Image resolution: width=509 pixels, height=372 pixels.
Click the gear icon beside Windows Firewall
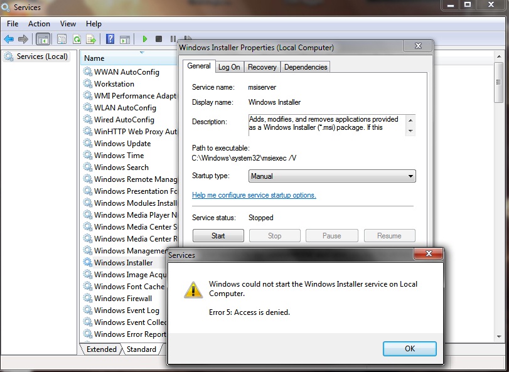pyautogui.click(x=88, y=298)
